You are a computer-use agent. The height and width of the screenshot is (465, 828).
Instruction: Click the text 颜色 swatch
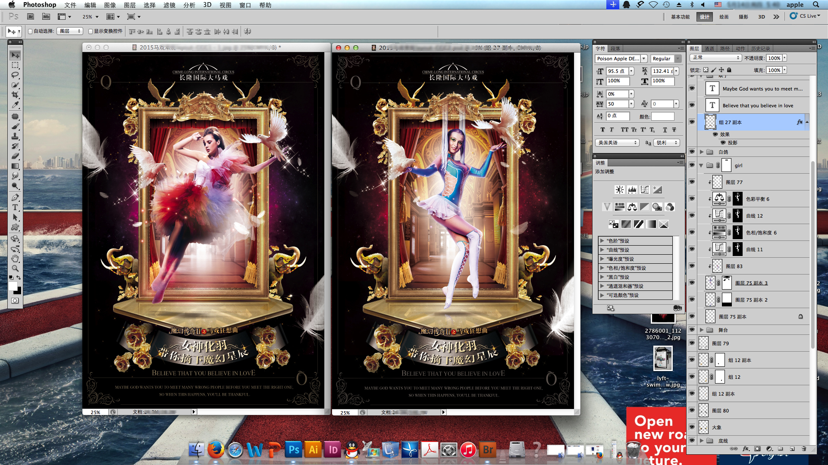[x=662, y=116]
